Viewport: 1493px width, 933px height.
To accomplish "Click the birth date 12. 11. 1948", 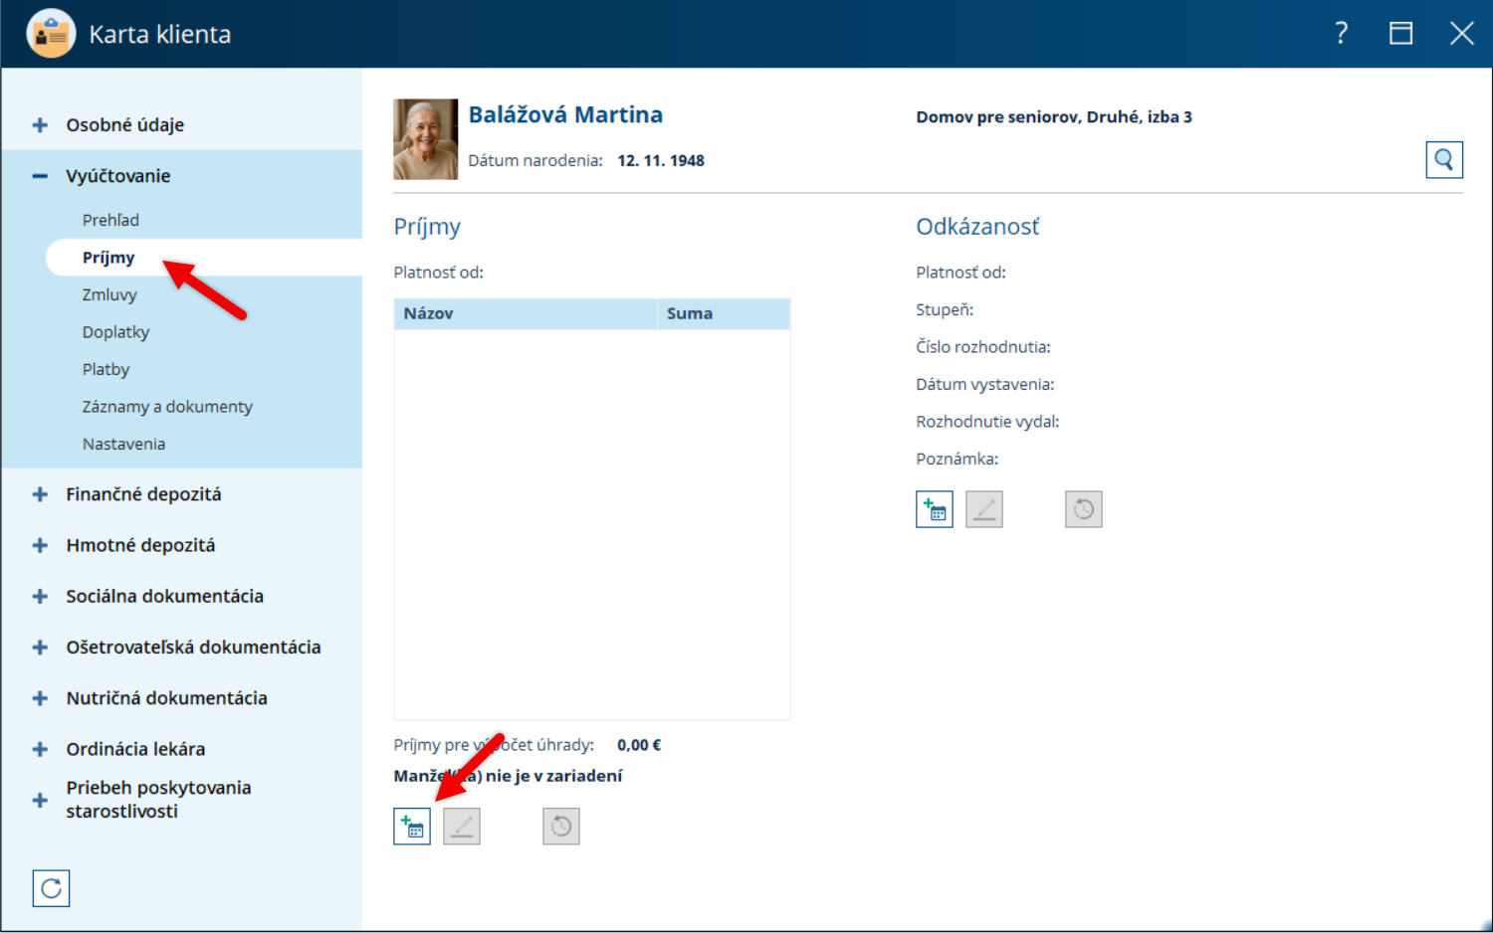I will tap(661, 160).
